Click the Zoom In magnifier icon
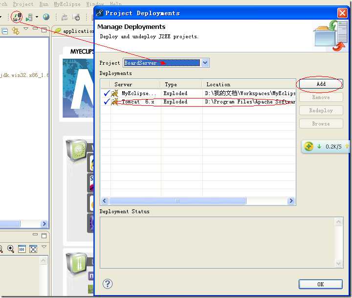Image resolution: width=352 pixels, height=298 pixels. [x=11, y=249]
